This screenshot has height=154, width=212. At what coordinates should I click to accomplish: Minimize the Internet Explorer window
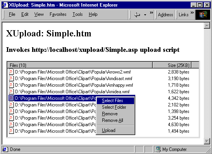point(193,5)
